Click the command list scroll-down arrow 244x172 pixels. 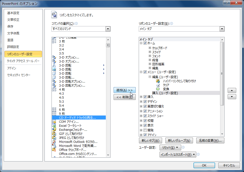108,155
